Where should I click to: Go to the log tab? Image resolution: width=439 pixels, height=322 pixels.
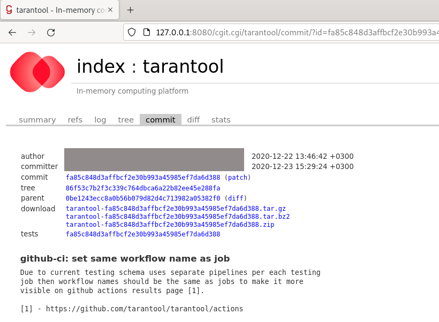100,120
